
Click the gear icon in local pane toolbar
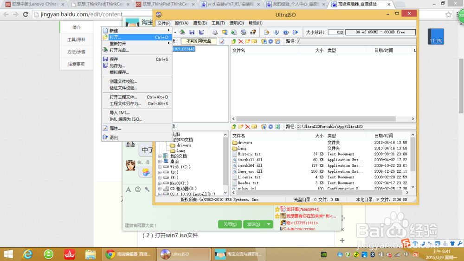[x=271, y=127]
